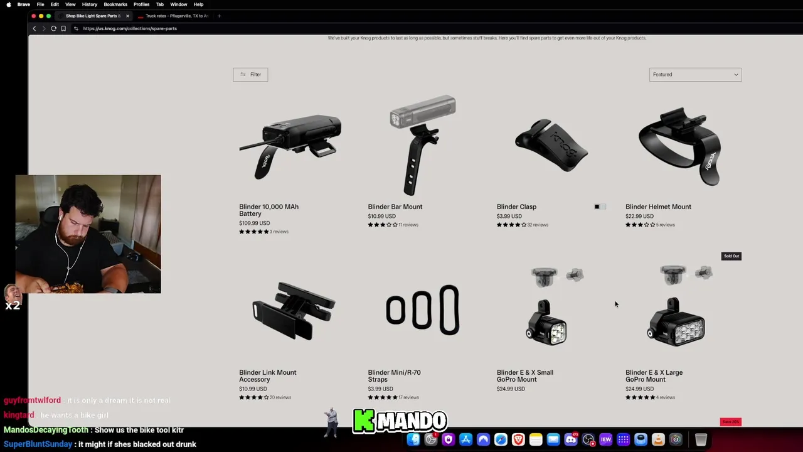The width and height of the screenshot is (803, 452).
Task: Open the purple shield app in Dock
Action: 448,439
